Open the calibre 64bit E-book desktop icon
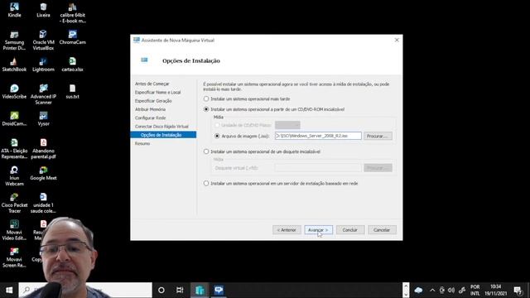 tap(72, 13)
